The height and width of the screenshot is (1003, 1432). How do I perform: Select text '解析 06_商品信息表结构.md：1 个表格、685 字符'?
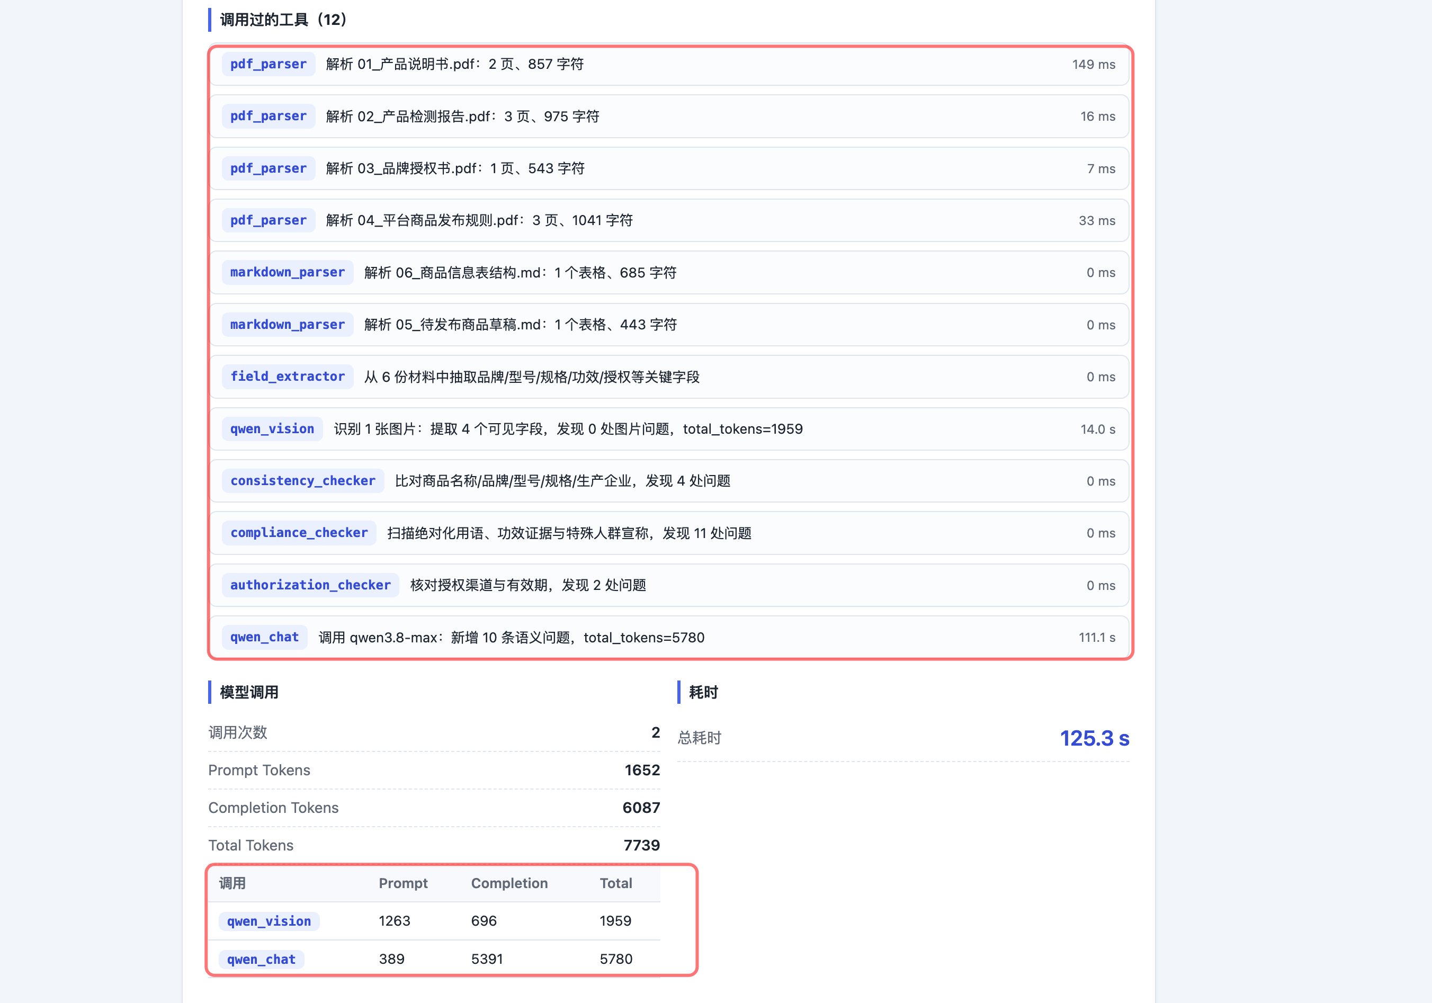520,273
